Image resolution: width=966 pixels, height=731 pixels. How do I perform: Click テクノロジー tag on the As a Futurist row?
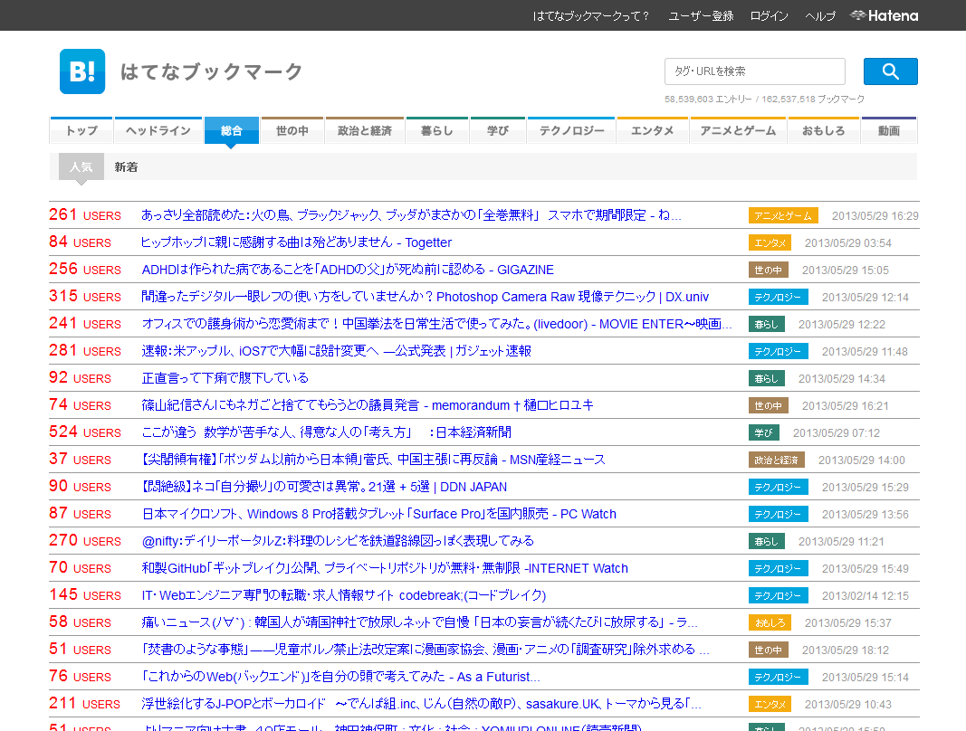779,676
